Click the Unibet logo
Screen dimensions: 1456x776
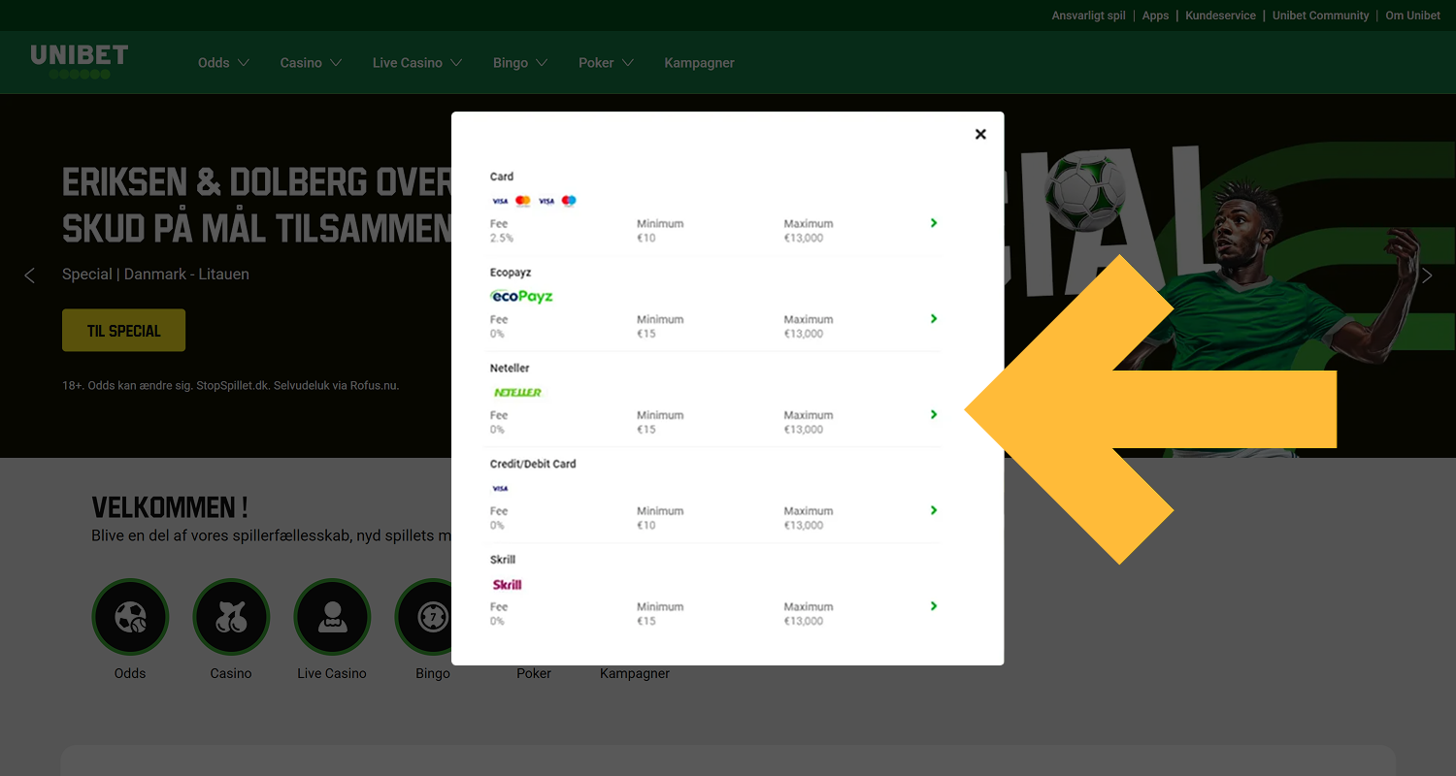tap(79, 61)
